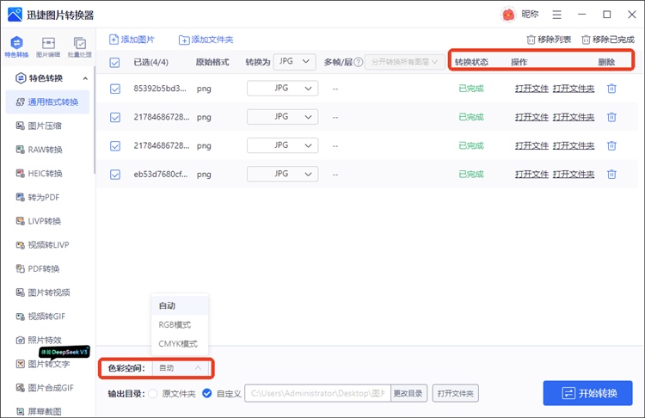Click the user avatar icon
Image resolution: width=645 pixels, height=418 pixels.
click(x=508, y=15)
